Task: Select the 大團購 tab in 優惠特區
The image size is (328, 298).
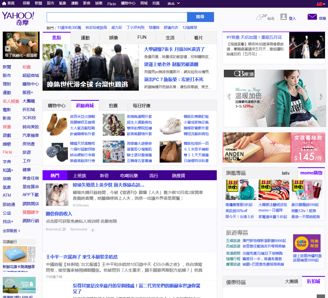Action: 291,282
